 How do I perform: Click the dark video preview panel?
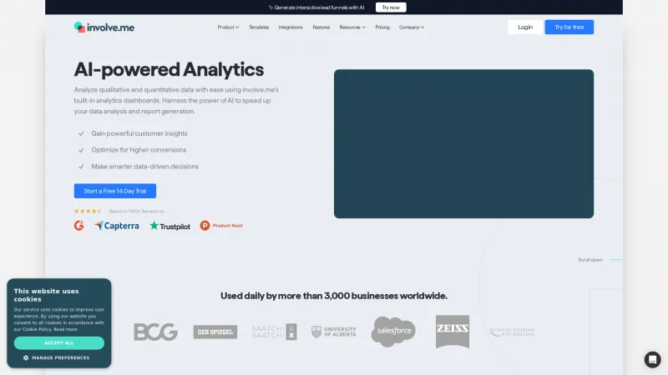coord(463,143)
